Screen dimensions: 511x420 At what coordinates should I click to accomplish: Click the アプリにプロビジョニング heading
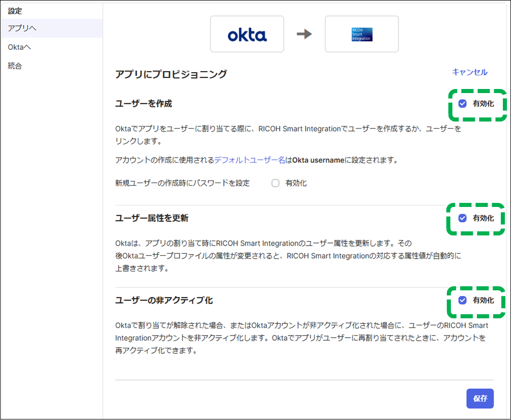[x=171, y=74]
